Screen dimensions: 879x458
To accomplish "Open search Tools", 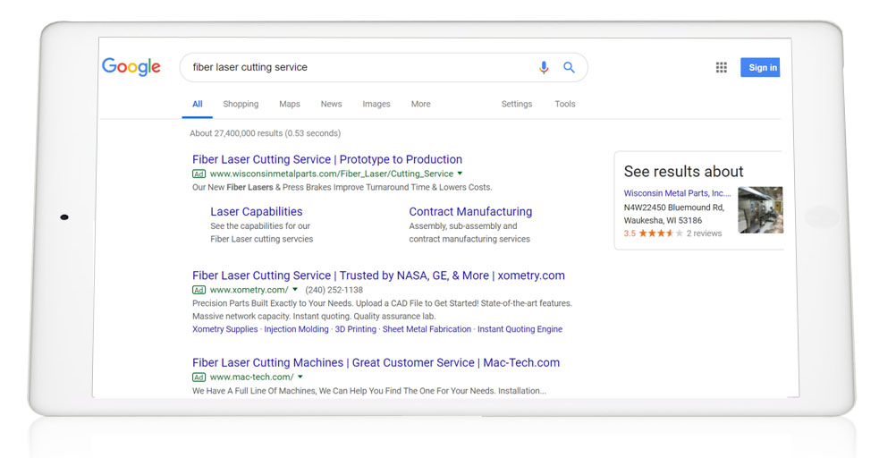I will coord(565,105).
